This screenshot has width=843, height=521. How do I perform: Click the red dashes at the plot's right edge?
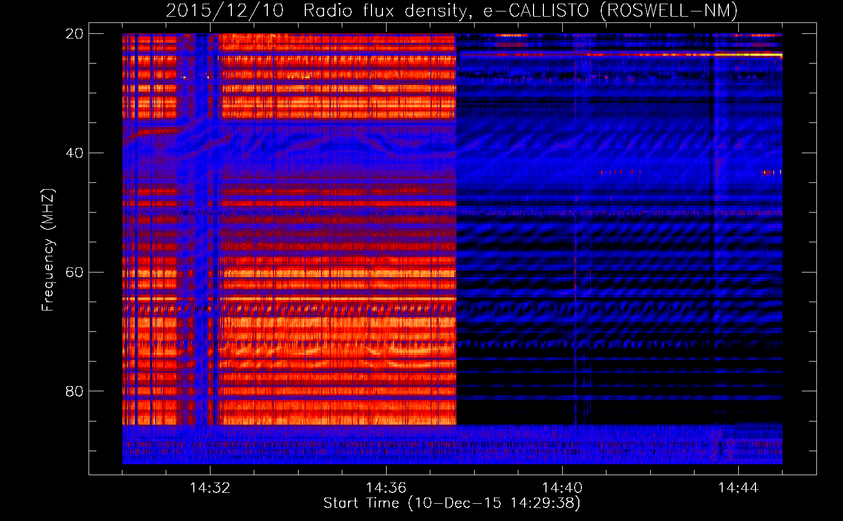771,171
